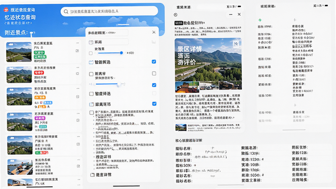Click the document icon at the filter panel bottom
Image resolution: width=336 pixels, height=189 pixels.
pos(92,175)
